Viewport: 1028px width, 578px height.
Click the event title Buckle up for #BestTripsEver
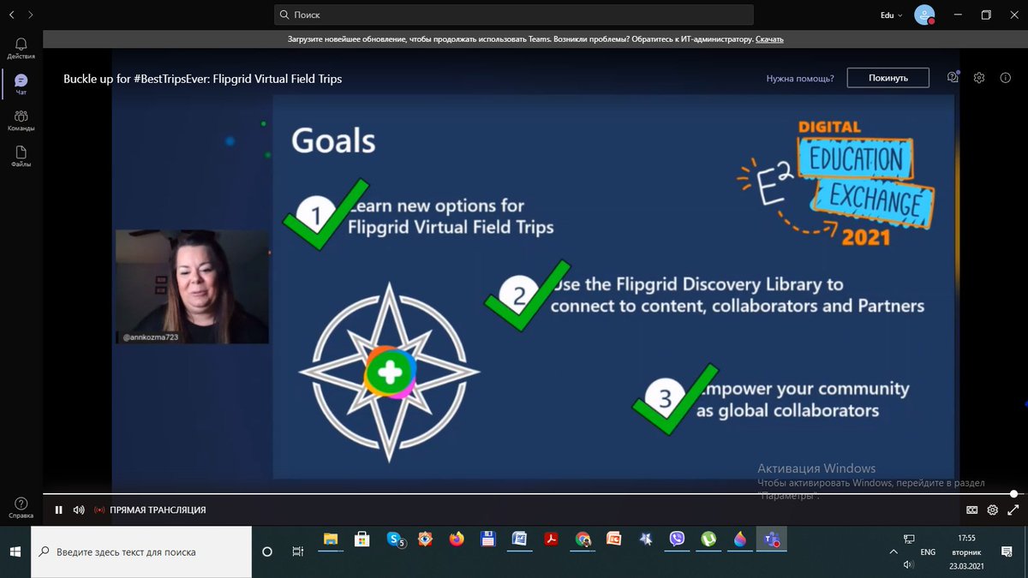tap(202, 79)
